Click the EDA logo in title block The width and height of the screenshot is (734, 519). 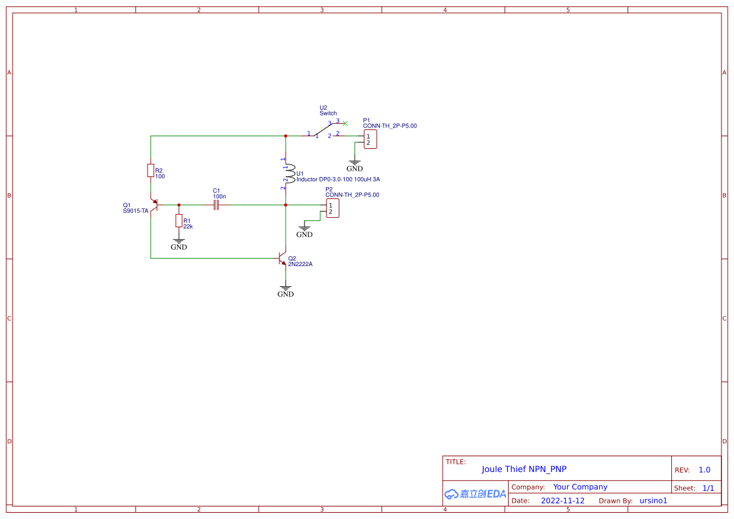tap(475, 494)
